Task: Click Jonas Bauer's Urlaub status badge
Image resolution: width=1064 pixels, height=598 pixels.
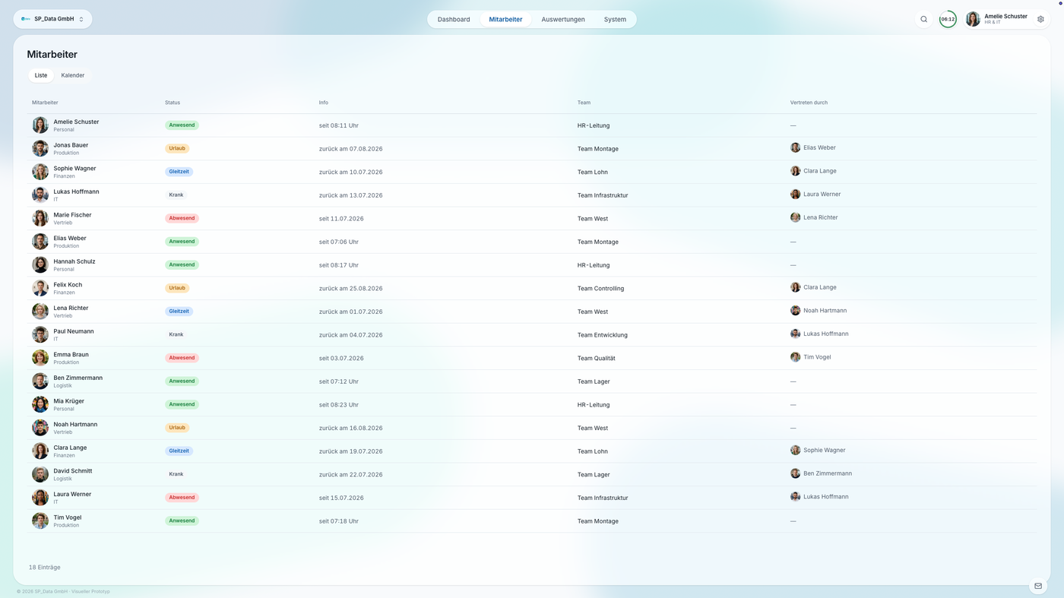Action: pos(177,148)
